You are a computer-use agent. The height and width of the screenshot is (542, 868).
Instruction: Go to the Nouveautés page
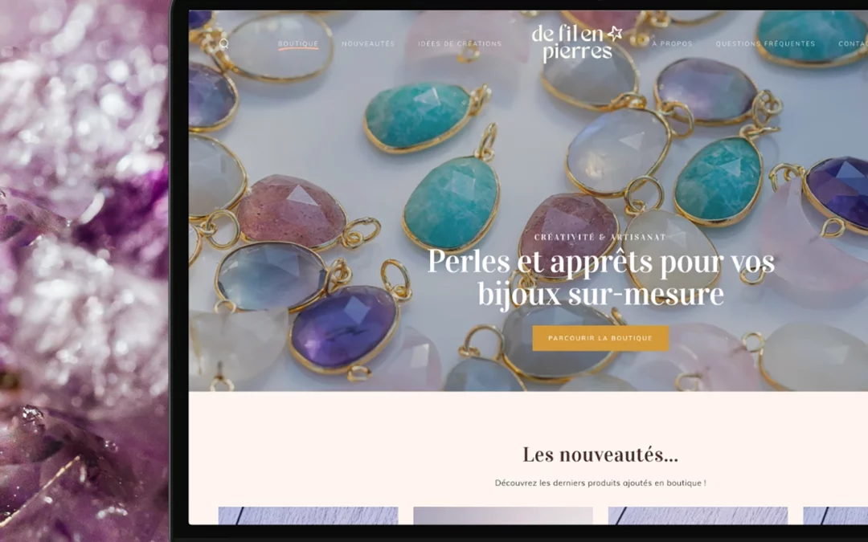tap(368, 43)
